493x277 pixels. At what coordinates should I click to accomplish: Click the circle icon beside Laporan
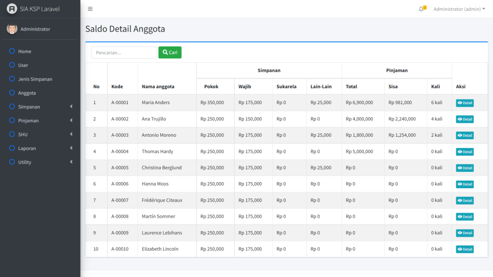pos(12,148)
